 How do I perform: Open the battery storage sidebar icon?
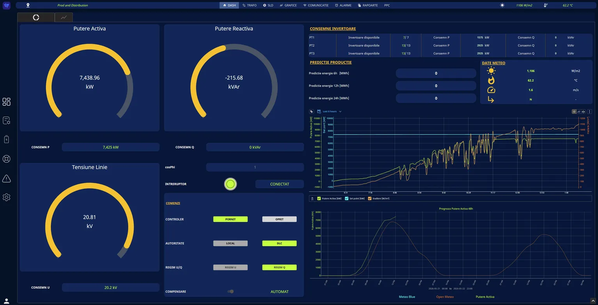(6, 139)
